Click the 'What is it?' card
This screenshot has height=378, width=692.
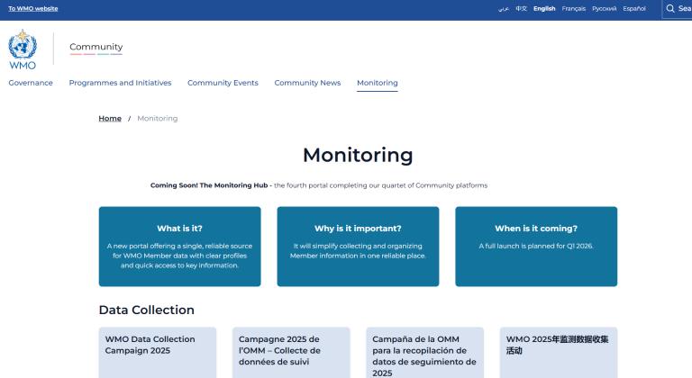click(x=179, y=247)
